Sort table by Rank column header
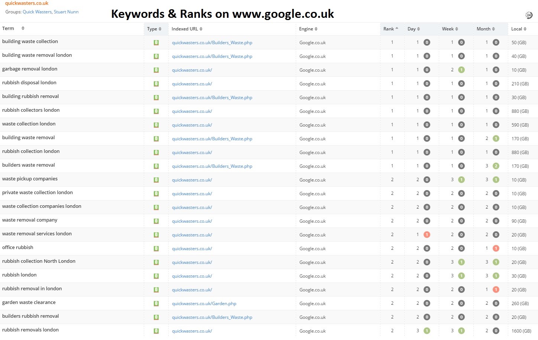The height and width of the screenshot is (340, 538). pos(390,29)
